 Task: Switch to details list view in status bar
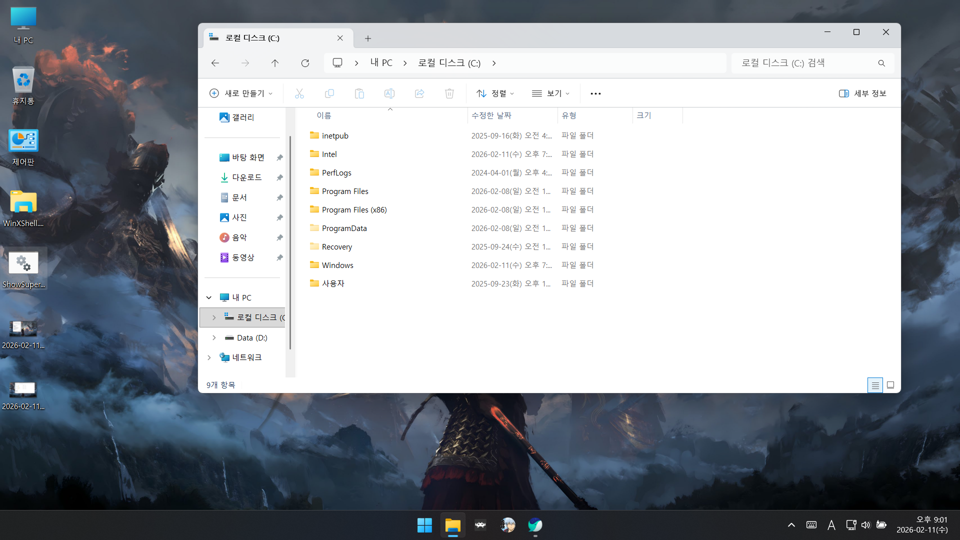point(875,385)
